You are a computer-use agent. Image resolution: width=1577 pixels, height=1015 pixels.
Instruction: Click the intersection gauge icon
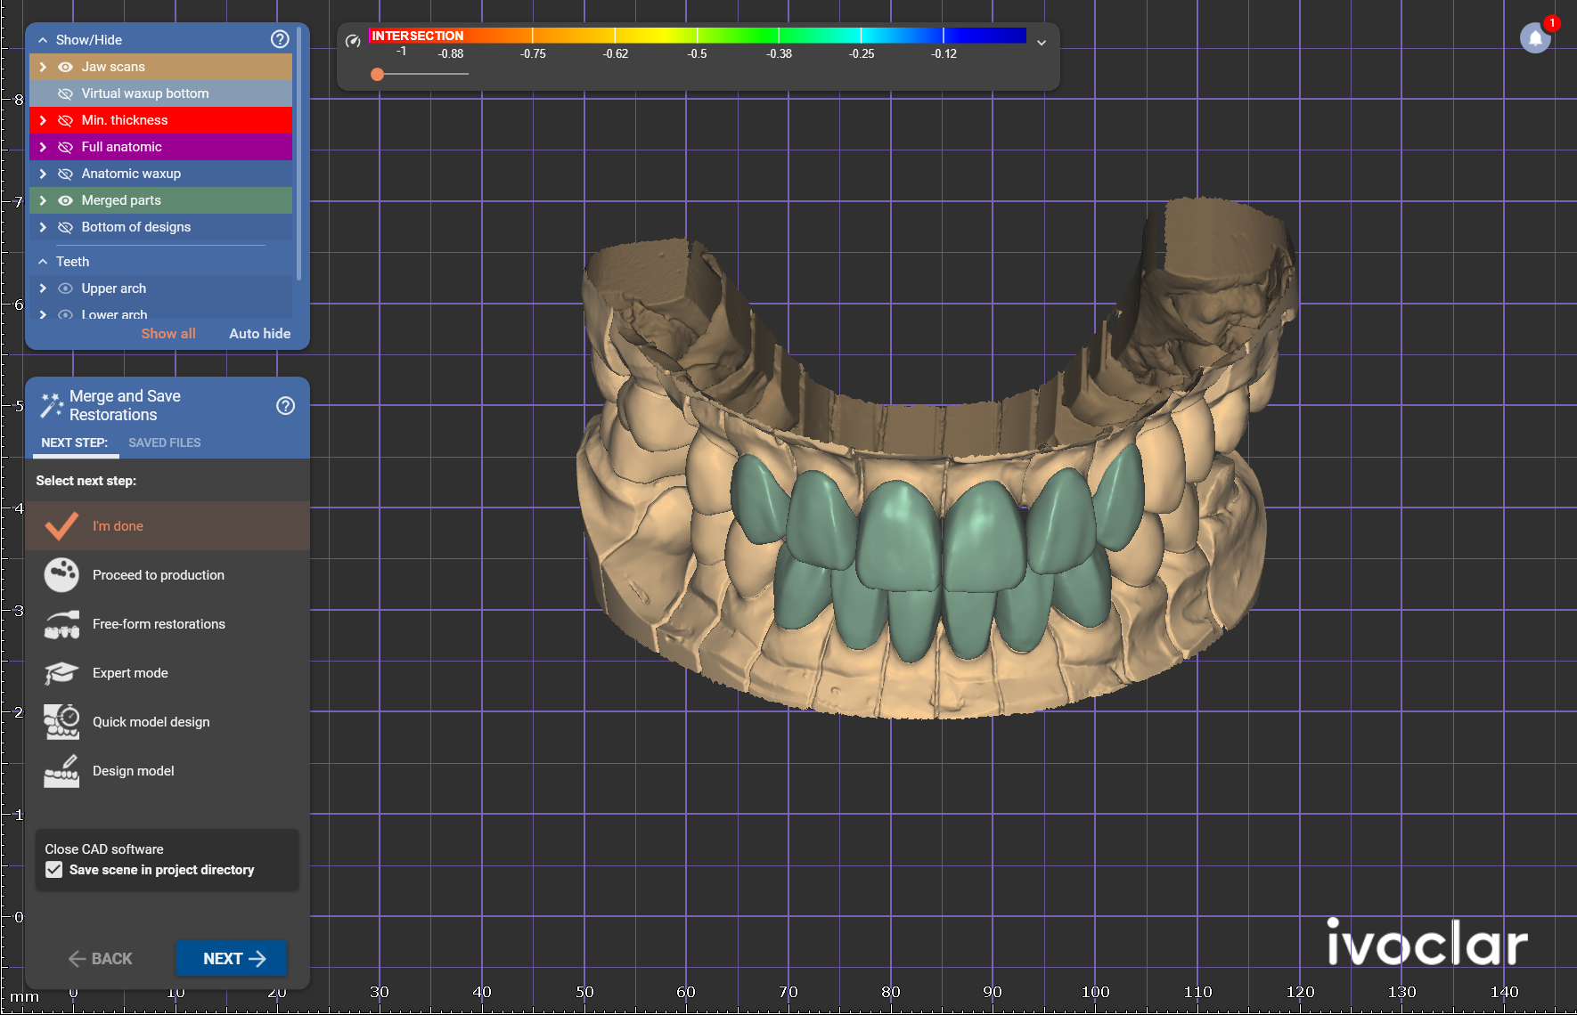(x=353, y=41)
